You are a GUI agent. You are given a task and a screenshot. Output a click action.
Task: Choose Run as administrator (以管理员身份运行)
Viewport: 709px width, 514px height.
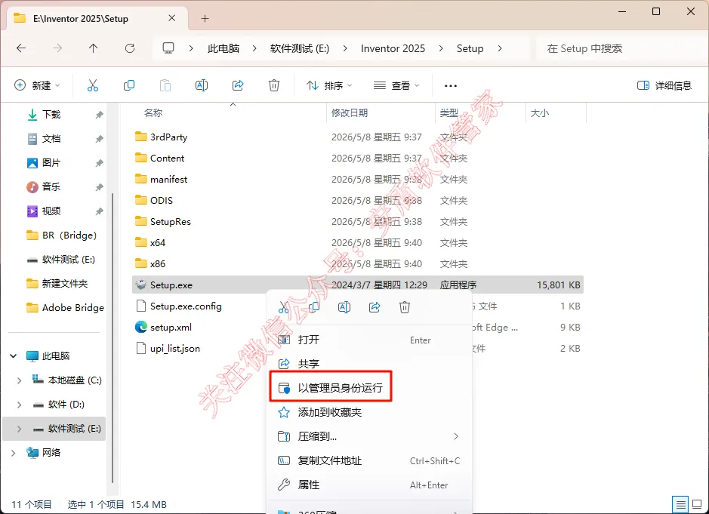331,388
